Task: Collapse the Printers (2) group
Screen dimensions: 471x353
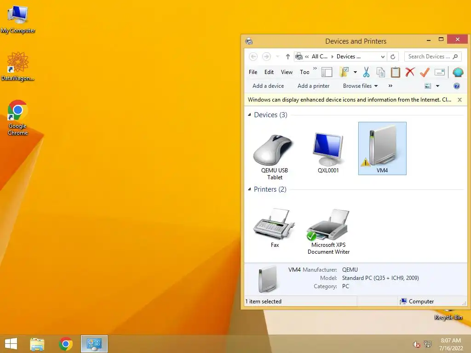Action: point(249,189)
